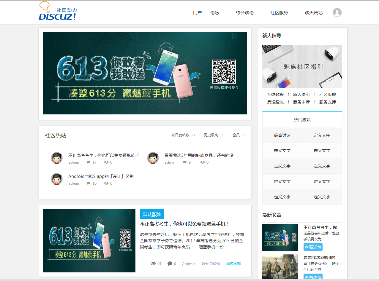This screenshot has height=281, width=379.
Task: Click the 默认版块 category tag
Action: click(152, 214)
